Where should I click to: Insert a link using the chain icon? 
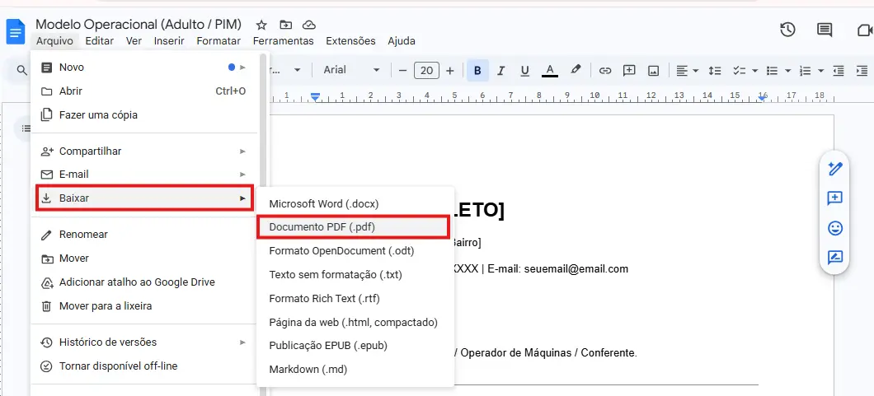click(605, 70)
